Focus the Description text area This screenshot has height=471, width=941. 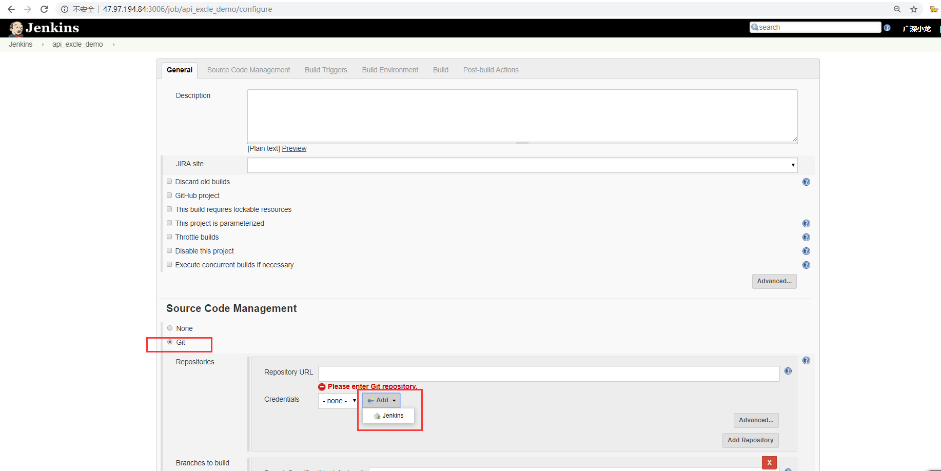click(522, 116)
